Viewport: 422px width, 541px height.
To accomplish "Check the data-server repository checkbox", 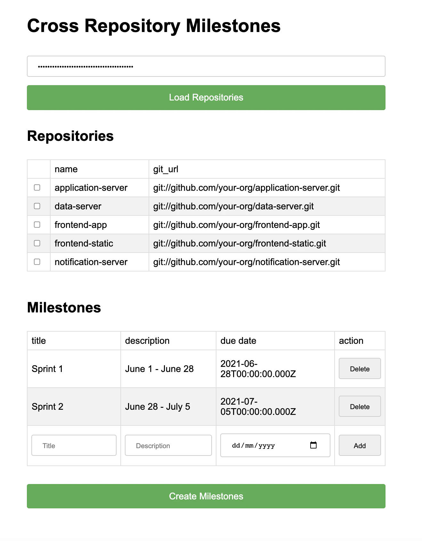I will (x=37, y=206).
